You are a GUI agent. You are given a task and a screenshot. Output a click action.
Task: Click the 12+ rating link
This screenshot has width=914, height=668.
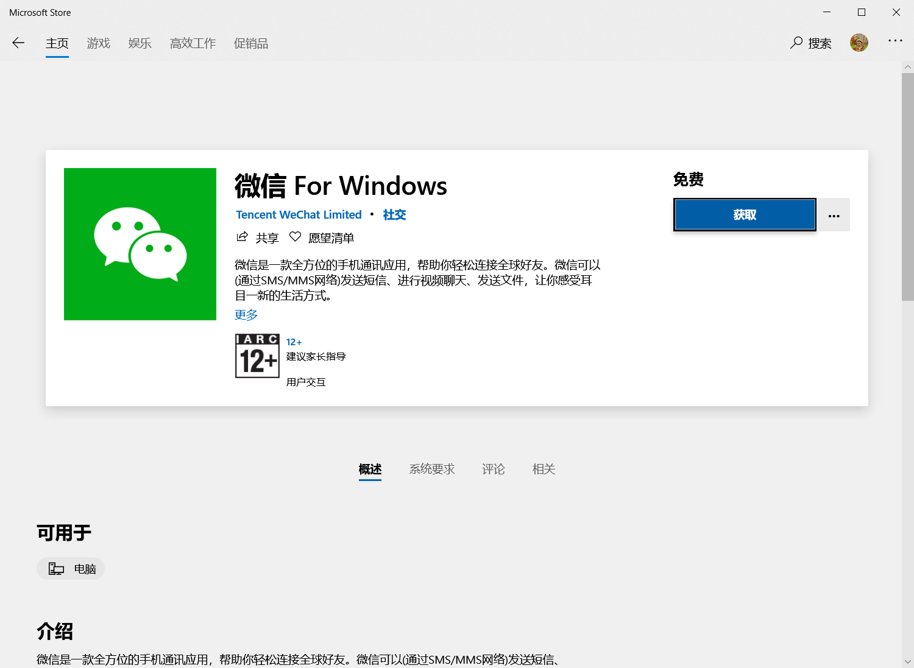pyautogui.click(x=294, y=342)
